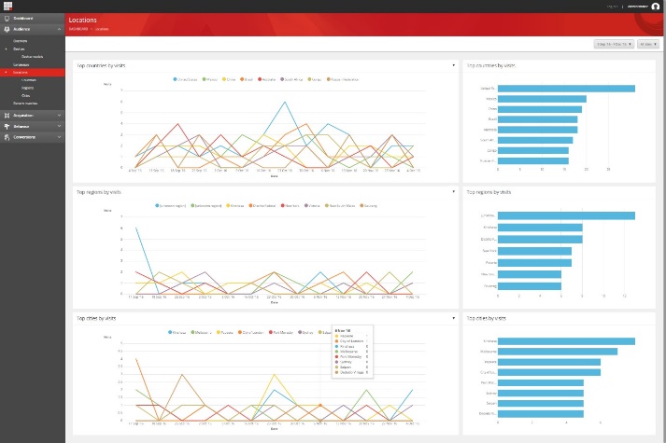Expand the Conversions sidebar section
This screenshot has height=443, width=666.
(x=59, y=137)
